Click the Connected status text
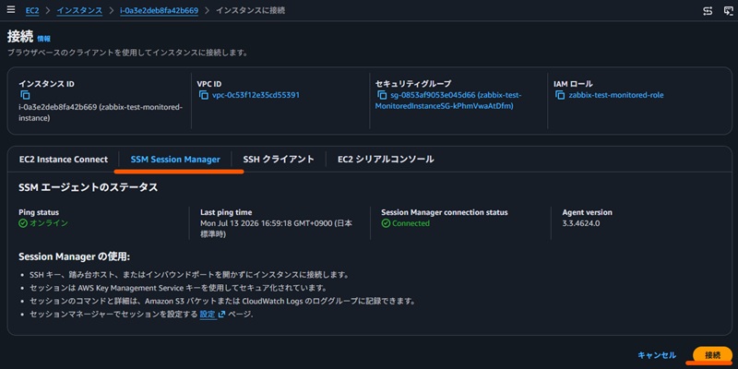This screenshot has width=738, height=369. (411, 223)
